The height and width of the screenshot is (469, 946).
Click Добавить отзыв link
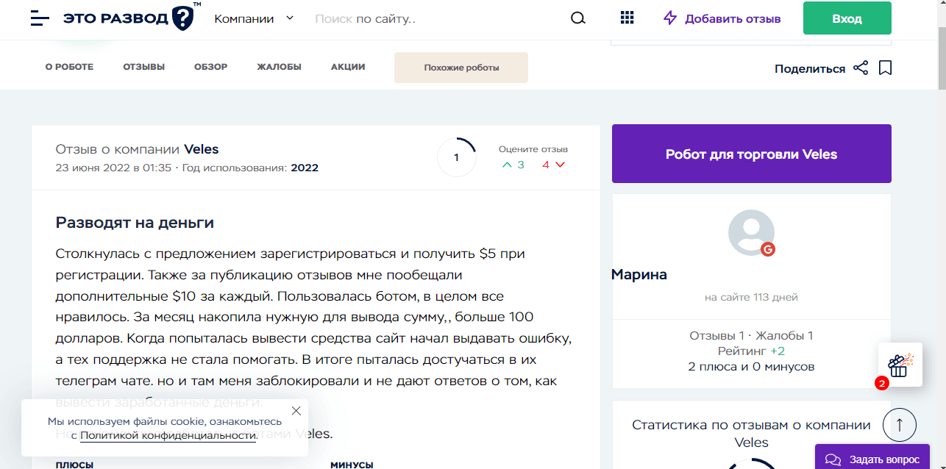pyautogui.click(x=722, y=18)
